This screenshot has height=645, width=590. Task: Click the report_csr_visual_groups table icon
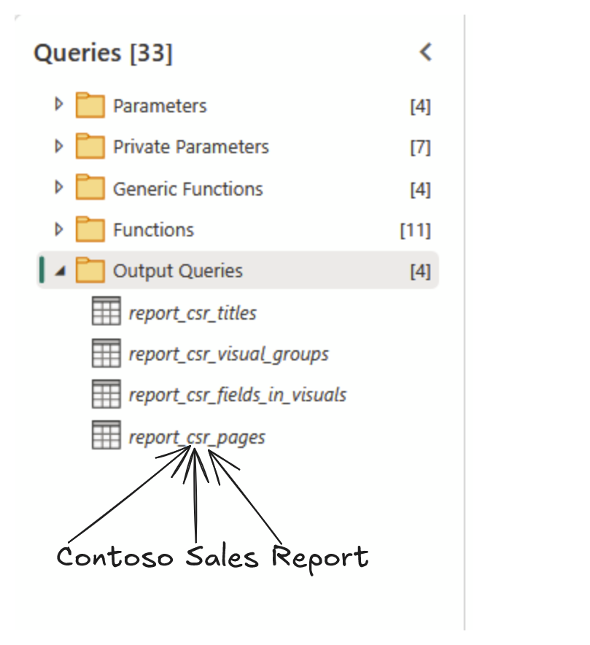tap(106, 354)
